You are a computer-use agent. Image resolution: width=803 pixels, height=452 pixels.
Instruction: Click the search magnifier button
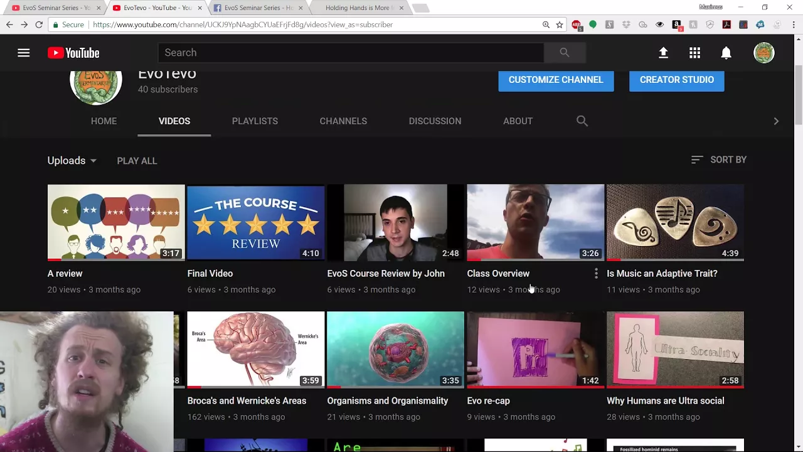[565, 53]
